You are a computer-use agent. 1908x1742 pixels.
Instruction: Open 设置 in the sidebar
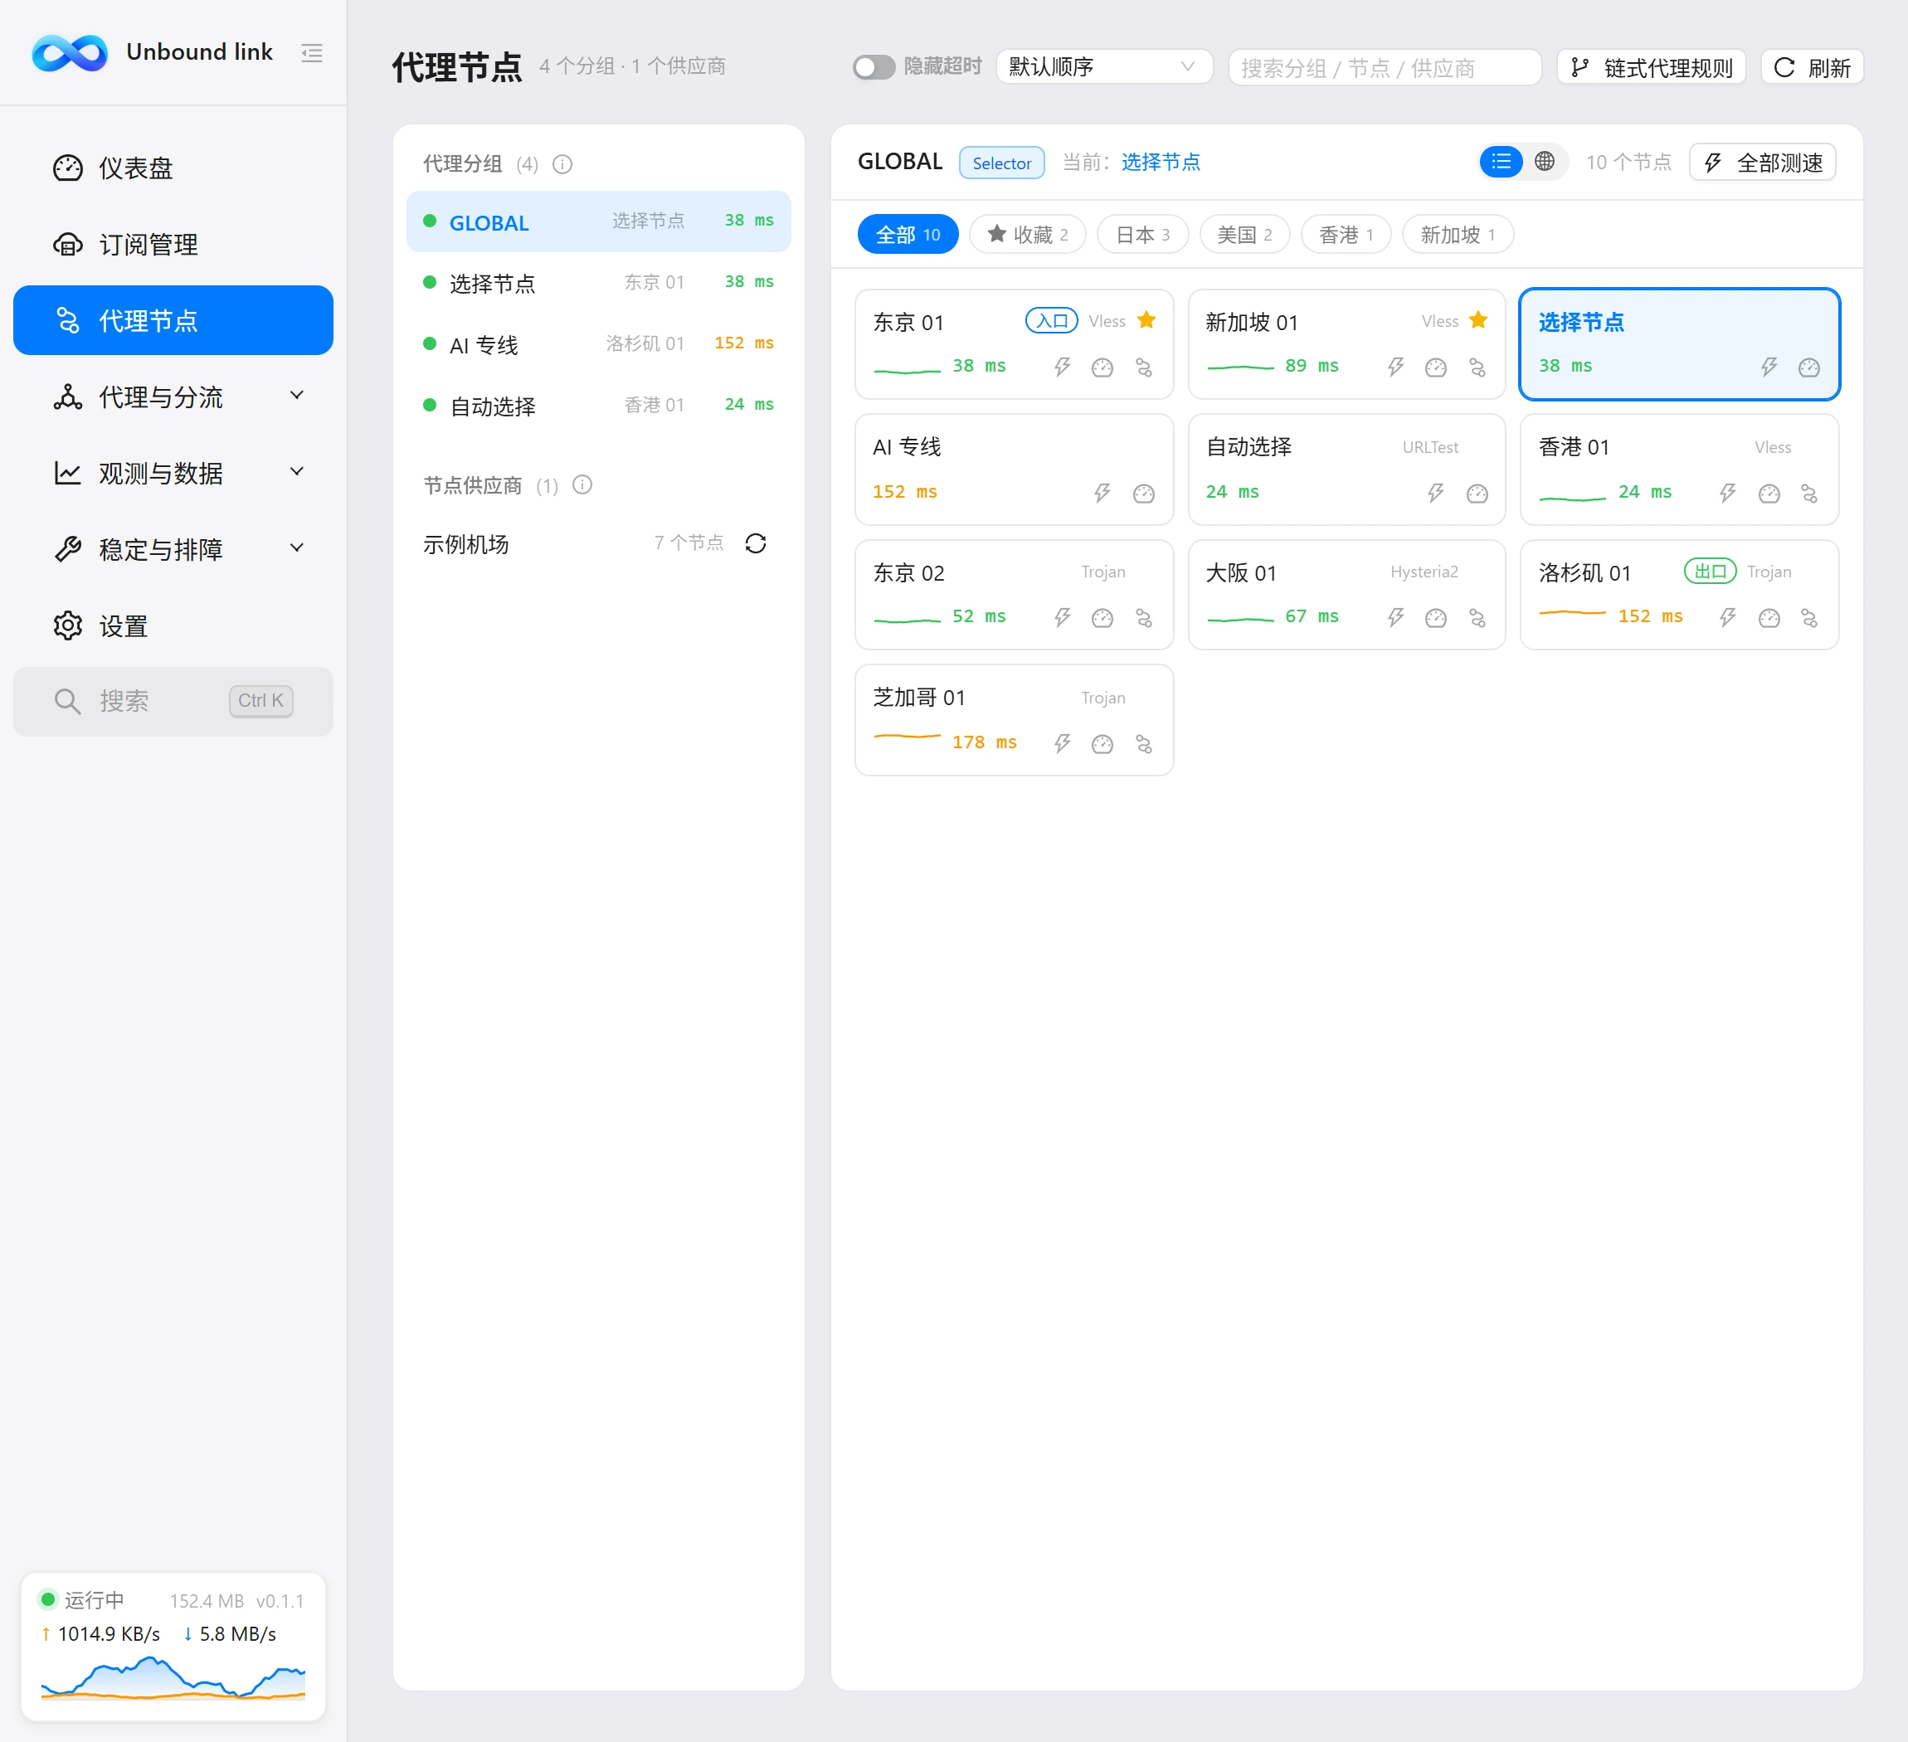173,625
